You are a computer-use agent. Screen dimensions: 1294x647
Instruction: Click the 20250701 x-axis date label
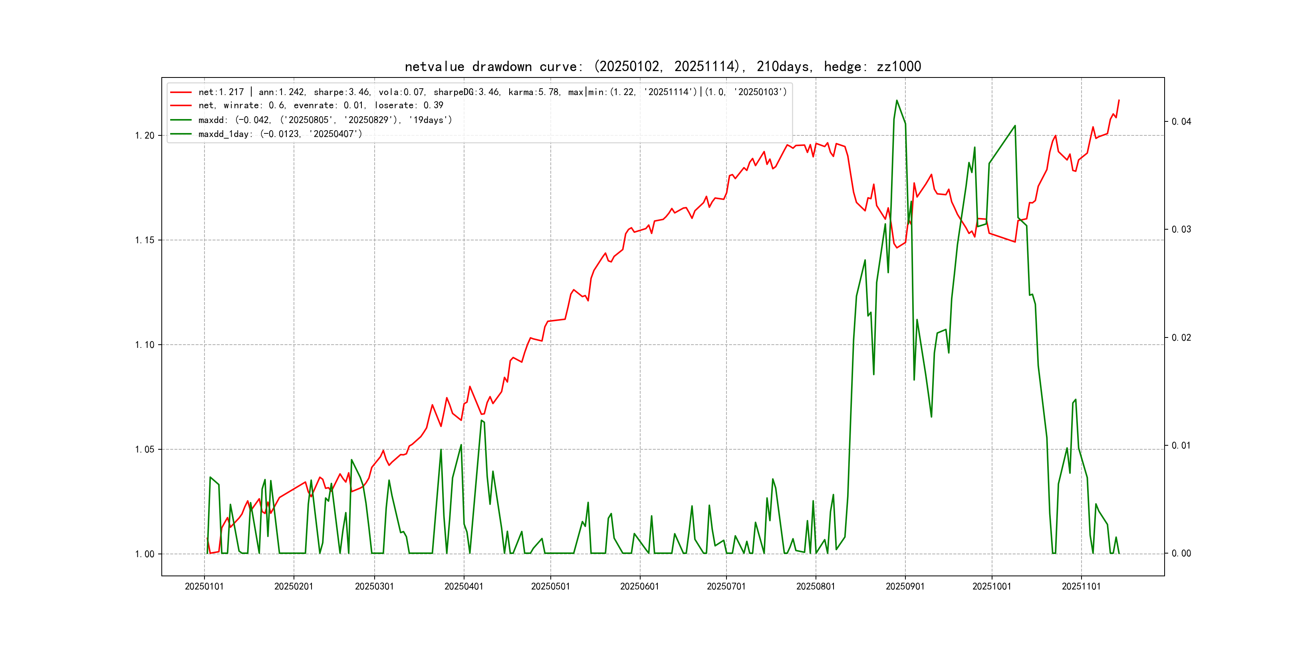726,587
